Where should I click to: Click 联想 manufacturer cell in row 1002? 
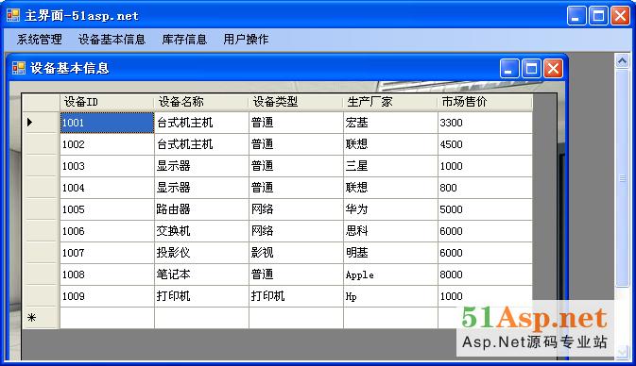pos(390,144)
